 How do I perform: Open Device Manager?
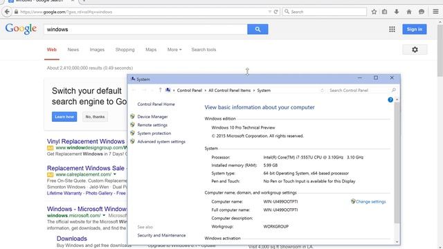tap(152, 117)
